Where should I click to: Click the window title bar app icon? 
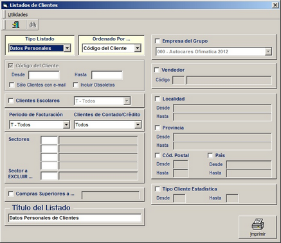5,5
